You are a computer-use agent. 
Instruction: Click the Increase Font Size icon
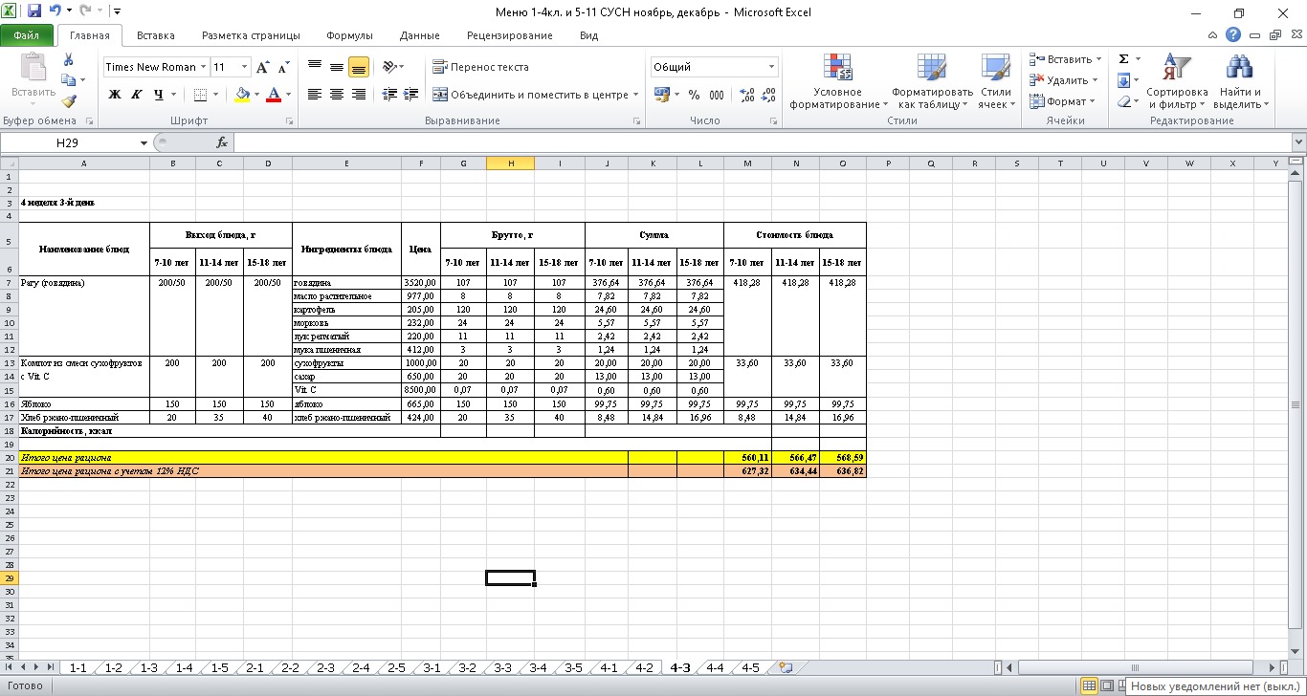[x=263, y=67]
